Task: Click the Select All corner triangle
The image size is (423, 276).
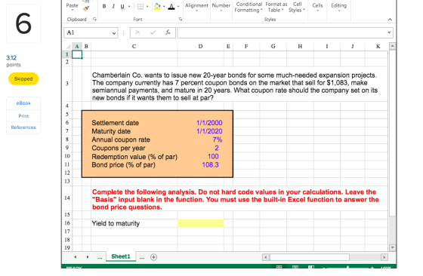Action: click(x=68, y=47)
